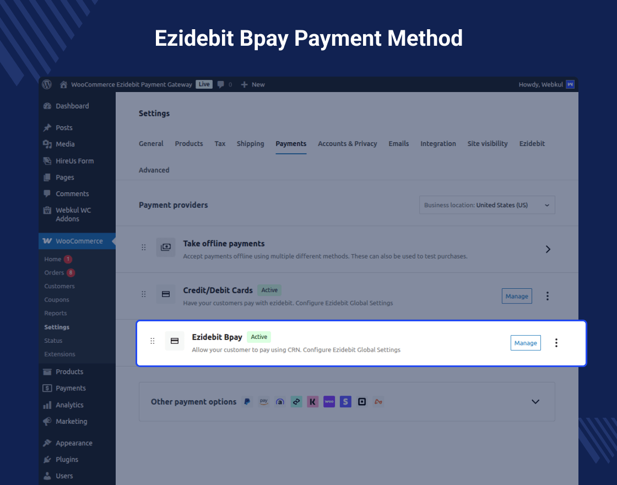Click the purple Woo payments icon

pos(329,402)
